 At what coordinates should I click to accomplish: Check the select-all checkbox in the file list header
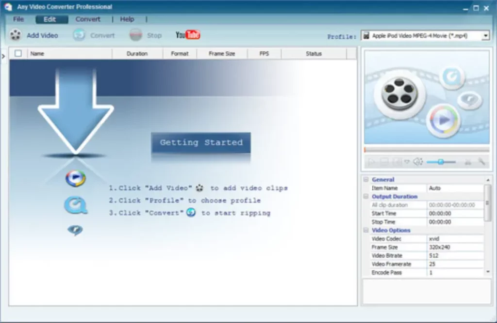coord(18,53)
